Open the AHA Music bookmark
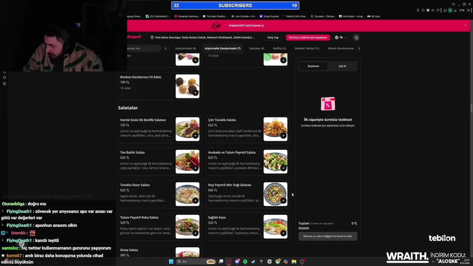 351,16
